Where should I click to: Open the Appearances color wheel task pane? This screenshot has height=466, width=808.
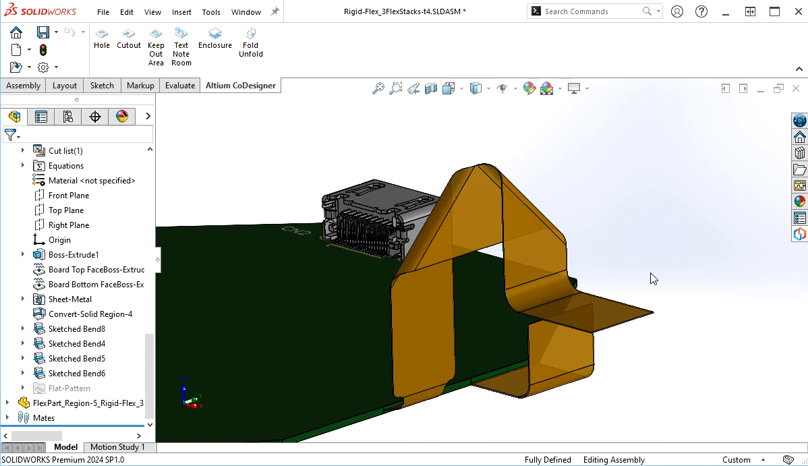point(799,201)
